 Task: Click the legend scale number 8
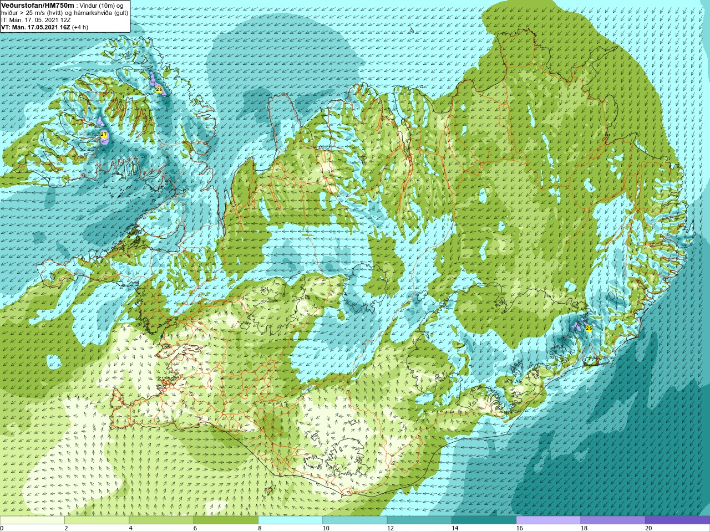[260, 528]
